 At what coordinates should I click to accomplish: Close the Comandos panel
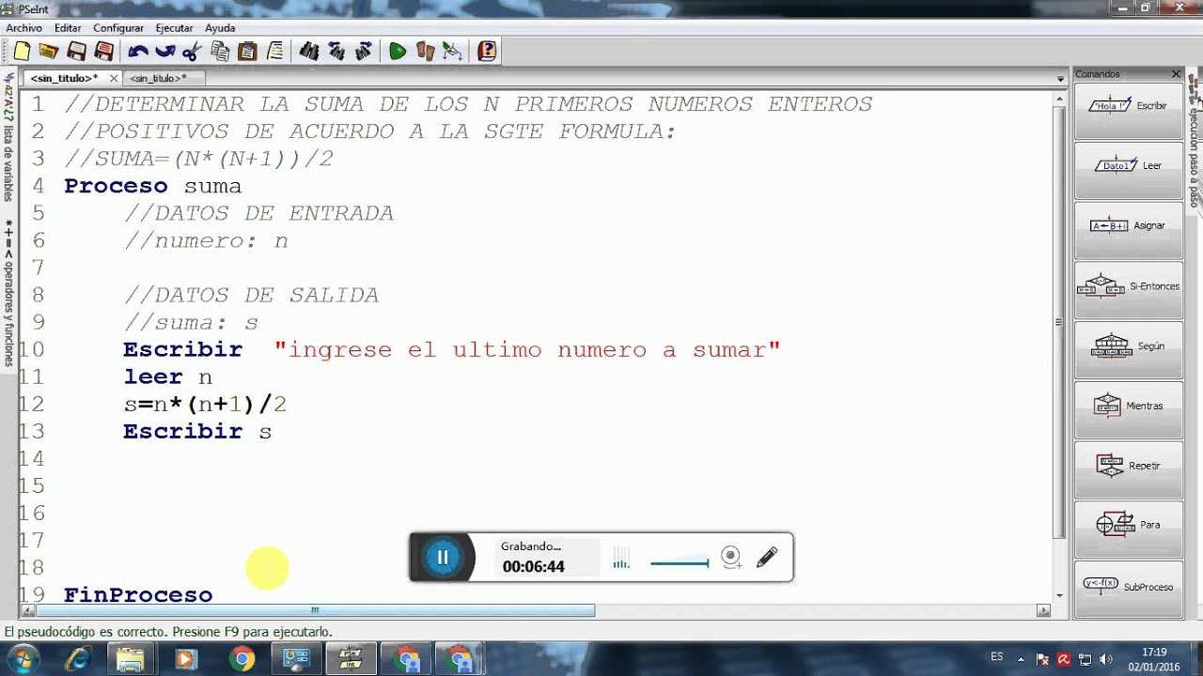coord(1176,74)
